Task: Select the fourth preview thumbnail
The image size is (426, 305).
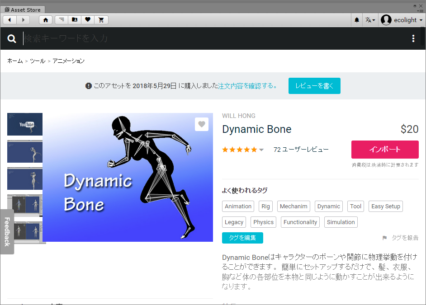Action: click(x=25, y=206)
